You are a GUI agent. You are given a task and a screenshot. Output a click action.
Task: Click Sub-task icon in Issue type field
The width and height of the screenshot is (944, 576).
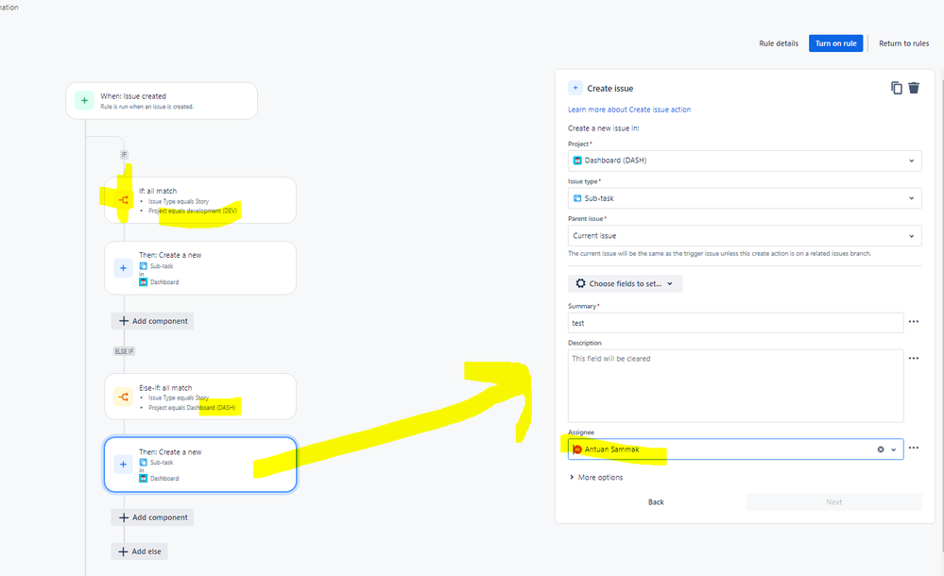pyautogui.click(x=577, y=198)
